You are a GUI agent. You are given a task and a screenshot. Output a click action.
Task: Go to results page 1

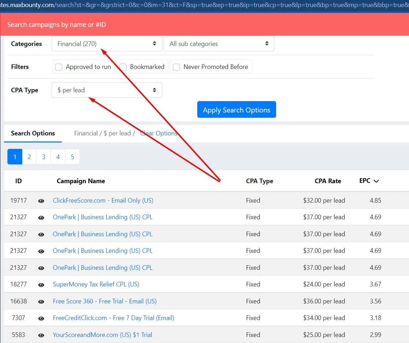(x=15, y=157)
